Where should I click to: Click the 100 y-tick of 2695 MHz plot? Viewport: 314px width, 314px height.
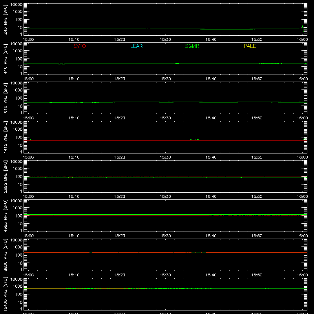click(19, 176)
